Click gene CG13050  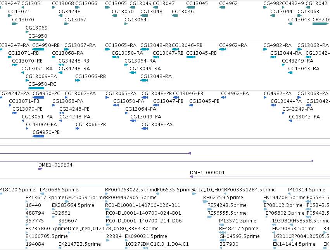(x=123, y=11)
